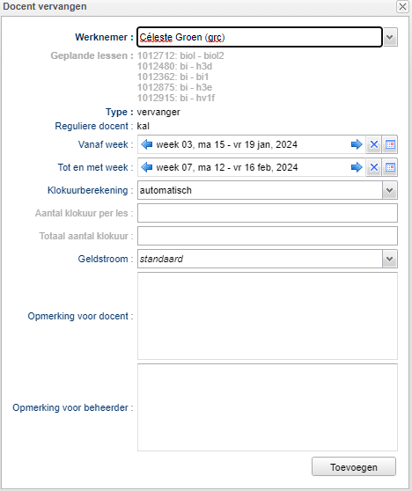Clear the Tot en met week value
The image size is (412, 491).
click(374, 167)
